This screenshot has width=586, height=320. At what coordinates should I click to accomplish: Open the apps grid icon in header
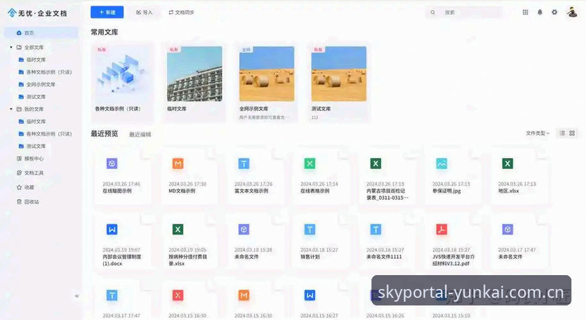tap(525, 12)
